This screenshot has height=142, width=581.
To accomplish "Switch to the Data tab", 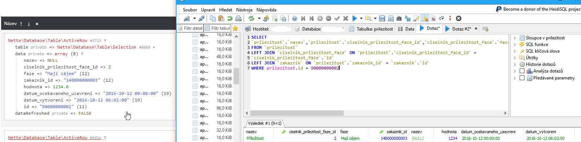I will (406, 29).
